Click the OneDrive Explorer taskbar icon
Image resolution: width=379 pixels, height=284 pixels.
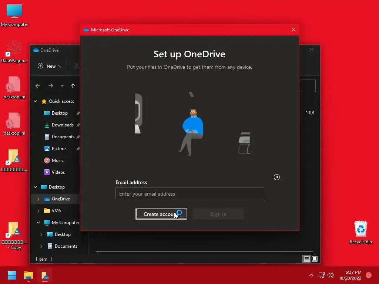pos(45,275)
